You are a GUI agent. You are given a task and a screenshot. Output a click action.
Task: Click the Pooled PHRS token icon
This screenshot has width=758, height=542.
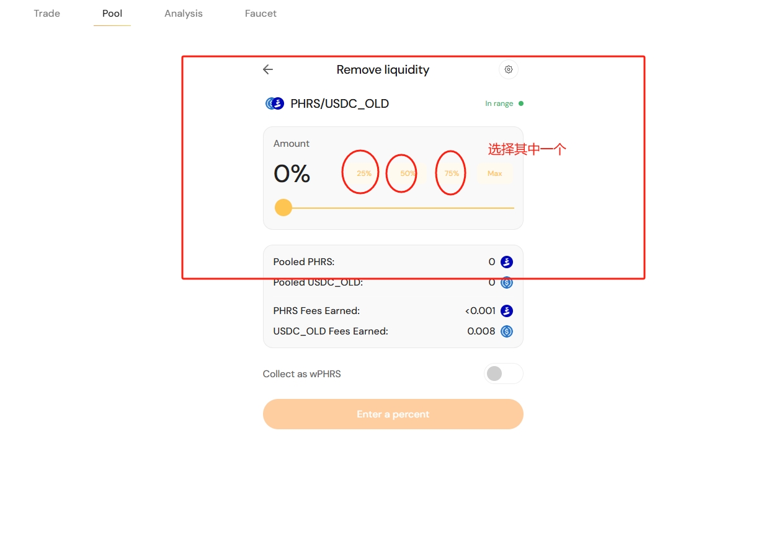pyautogui.click(x=507, y=262)
